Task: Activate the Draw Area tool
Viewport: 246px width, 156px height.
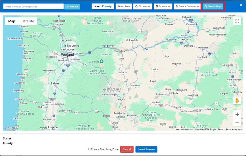Action: pyautogui.click(x=163, y=7)
